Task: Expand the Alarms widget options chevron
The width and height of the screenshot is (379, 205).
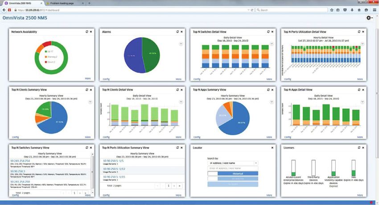Action: 181,44
